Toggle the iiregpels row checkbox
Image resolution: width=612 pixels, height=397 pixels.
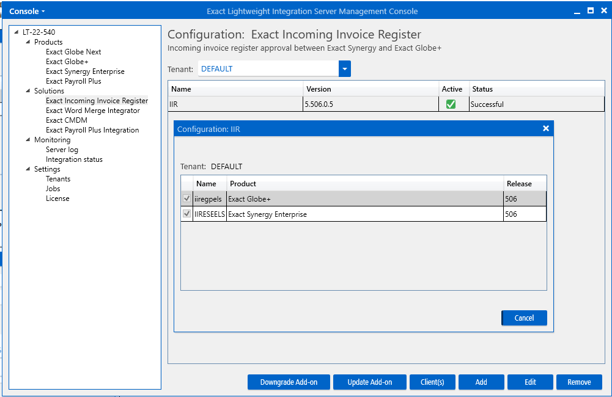[x=186, y=198]
